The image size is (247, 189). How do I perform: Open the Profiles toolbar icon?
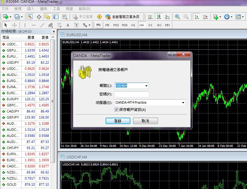point(17,17)
